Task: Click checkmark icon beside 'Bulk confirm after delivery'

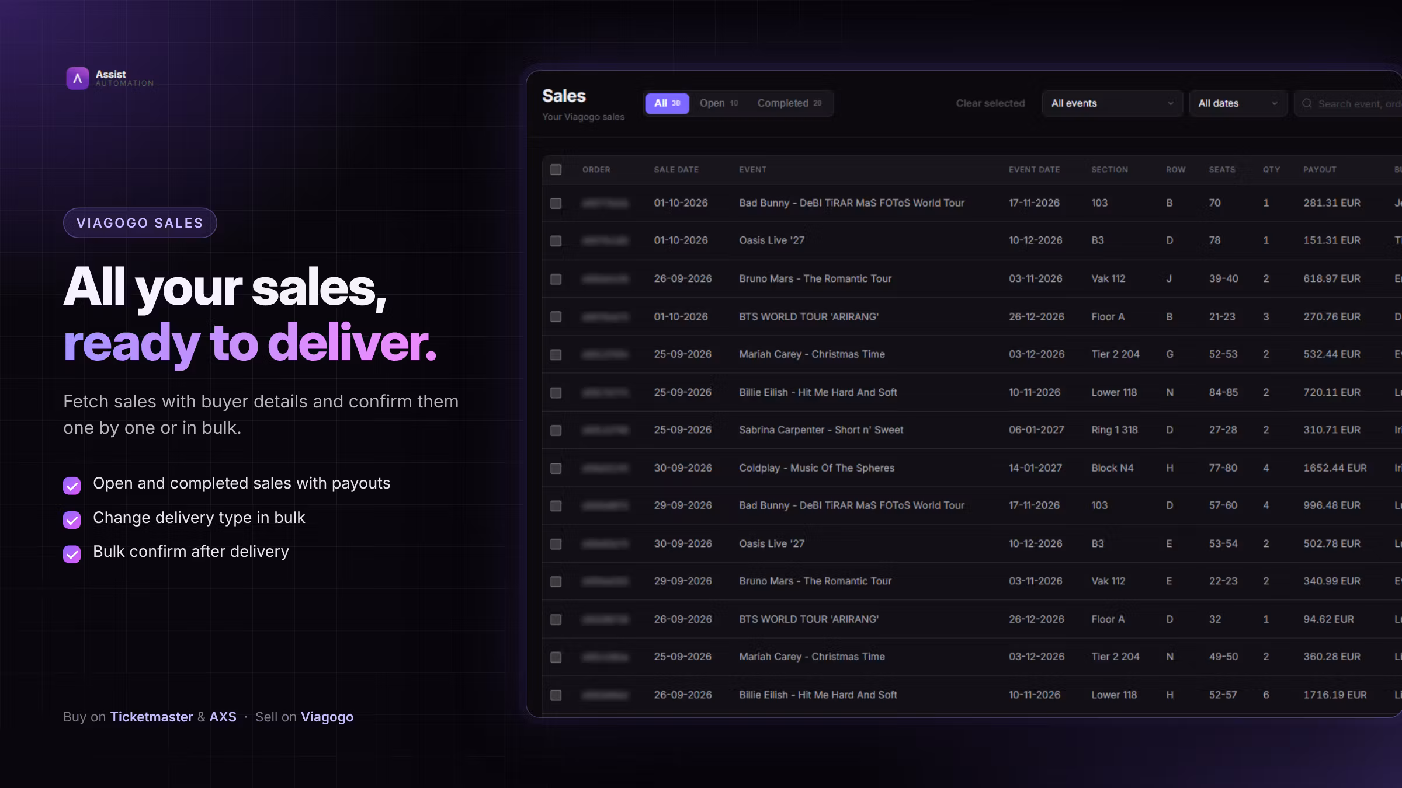Action: click(x=72, y=553)
